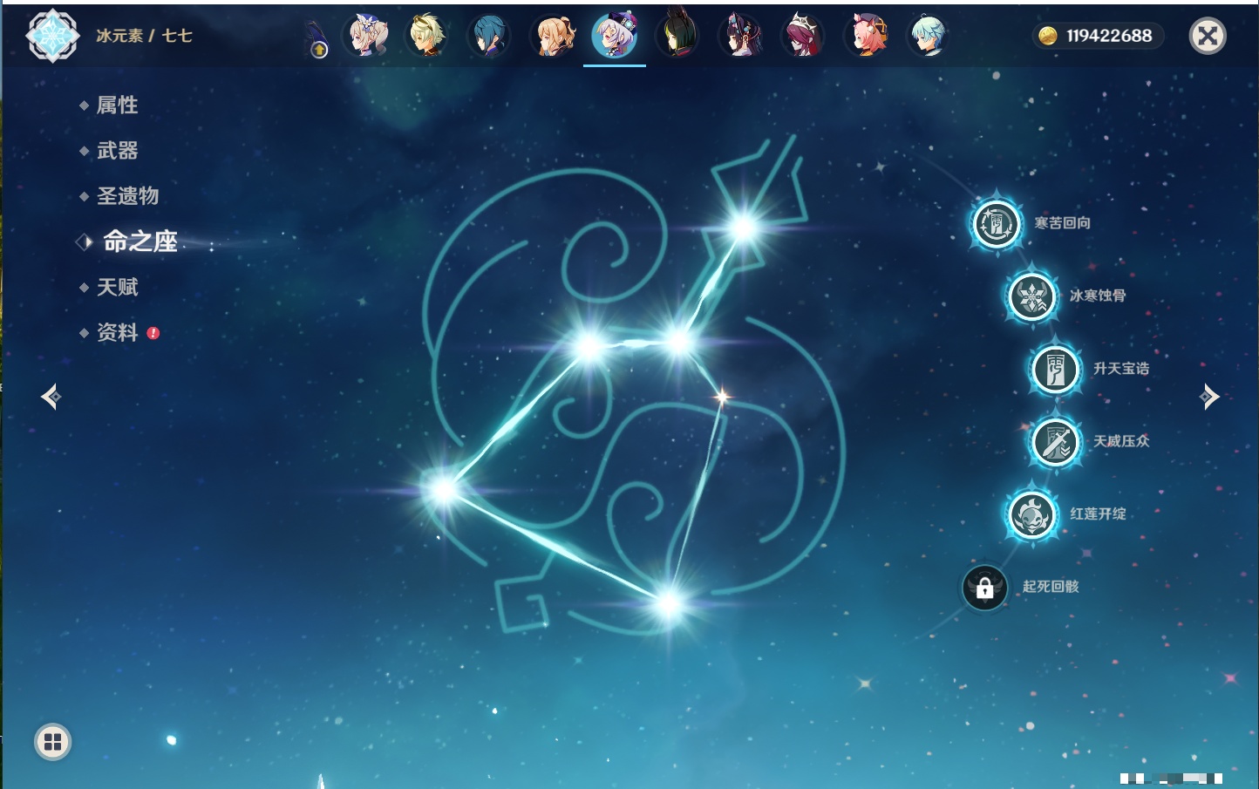1259x789 pixels.
Task: Open the 寒苦回向 constellation node
Action: click(x=997, y=224)
